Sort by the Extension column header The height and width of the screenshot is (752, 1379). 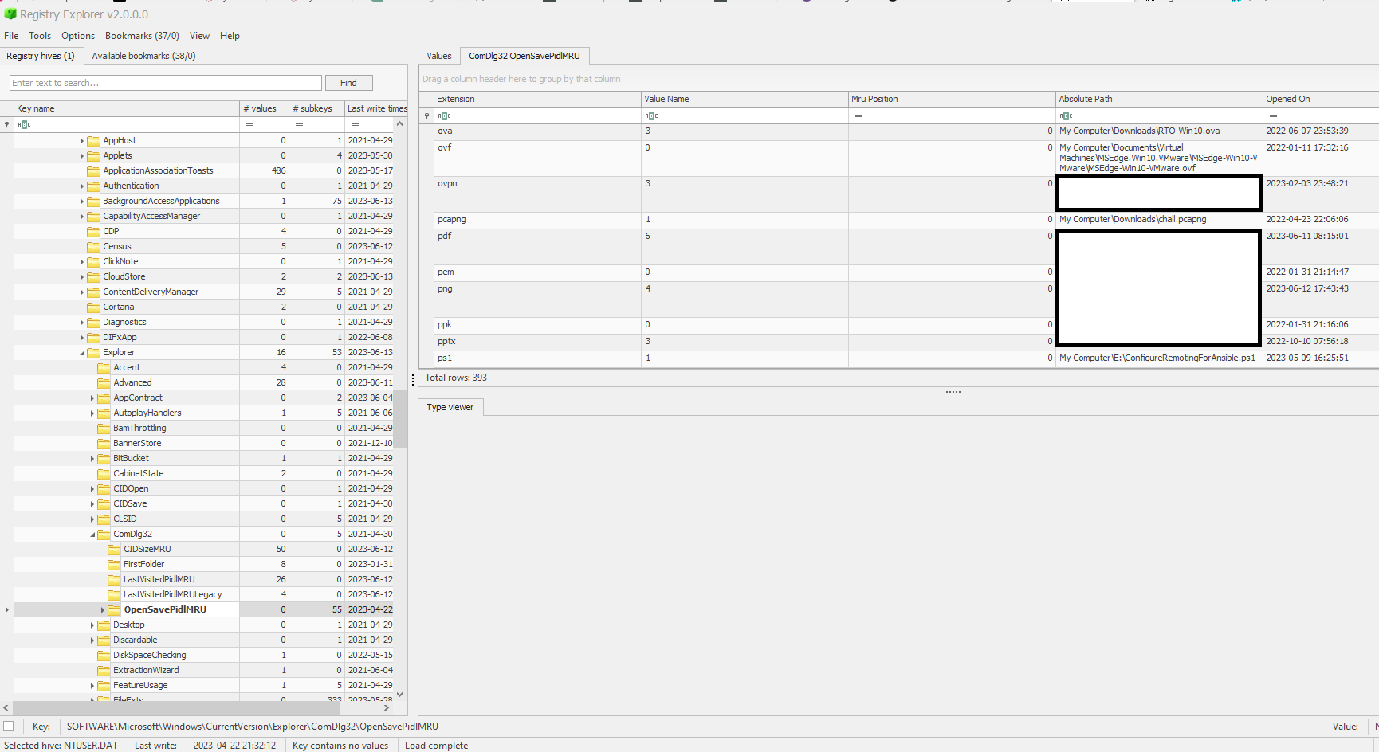coord(537,99)
